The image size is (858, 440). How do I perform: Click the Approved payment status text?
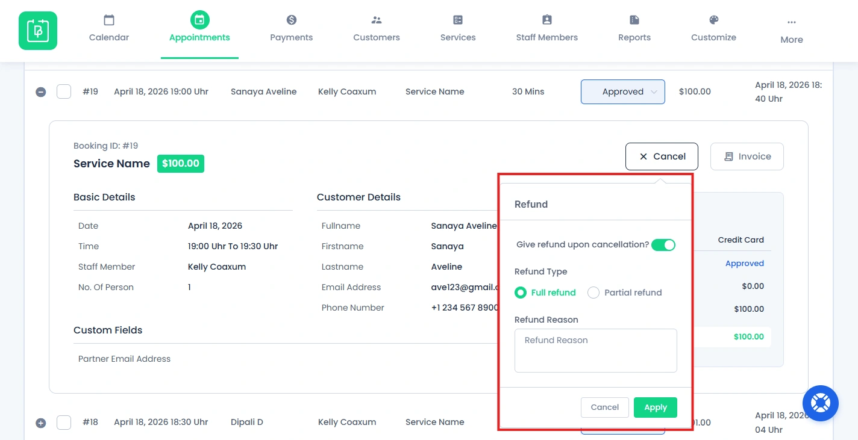pos(745,263)
